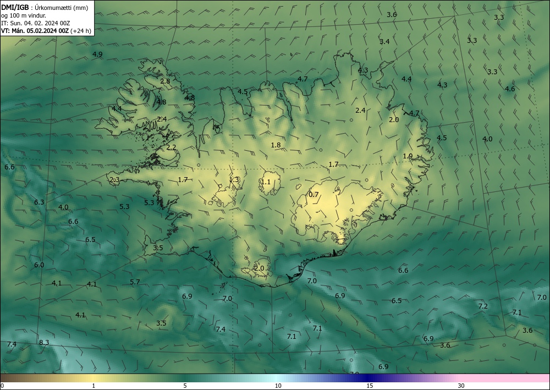Click the 1.8 value label
Viewport: 550px width, 390px height.
276,145
